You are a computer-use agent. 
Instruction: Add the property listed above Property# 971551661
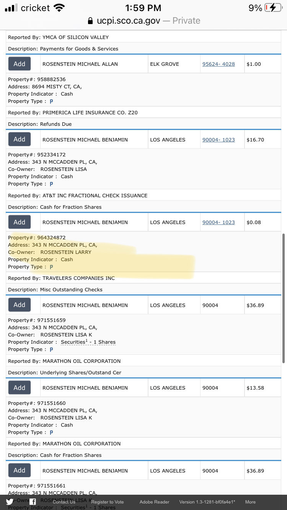pos(20,470)
